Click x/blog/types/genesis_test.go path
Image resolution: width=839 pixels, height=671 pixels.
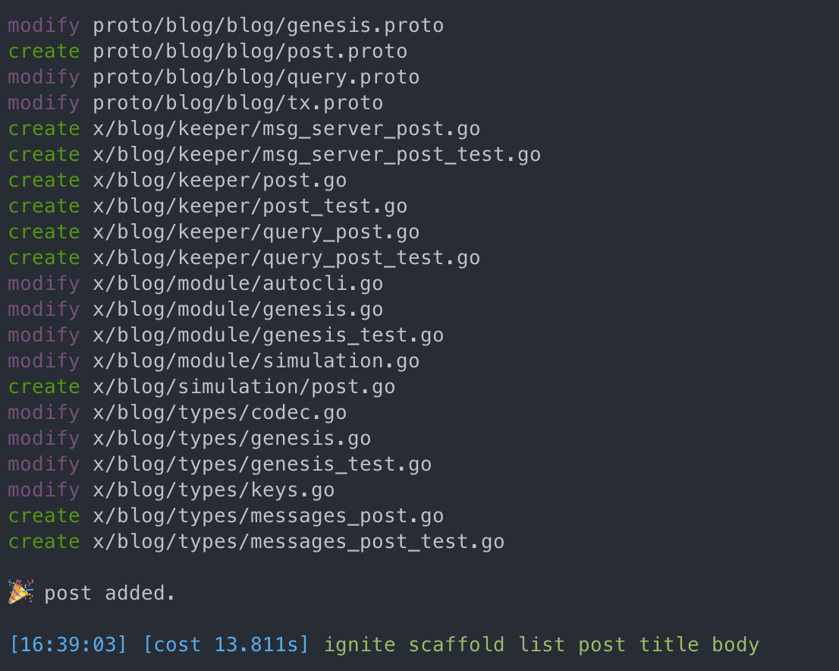click(x=262, y=465)
